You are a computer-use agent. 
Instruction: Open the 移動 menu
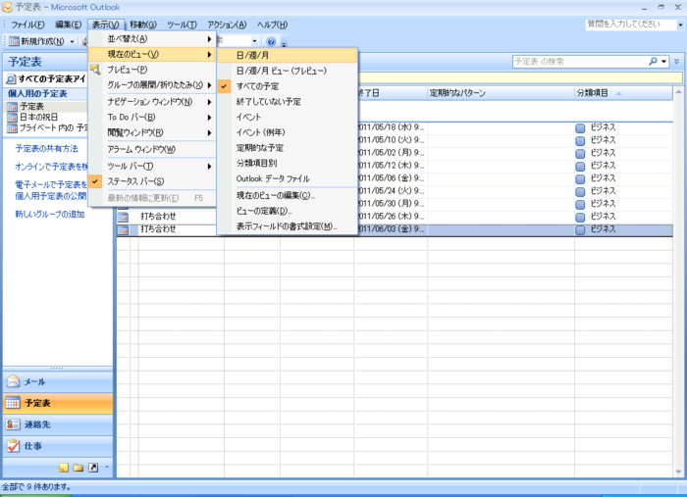tap(143, 25)
